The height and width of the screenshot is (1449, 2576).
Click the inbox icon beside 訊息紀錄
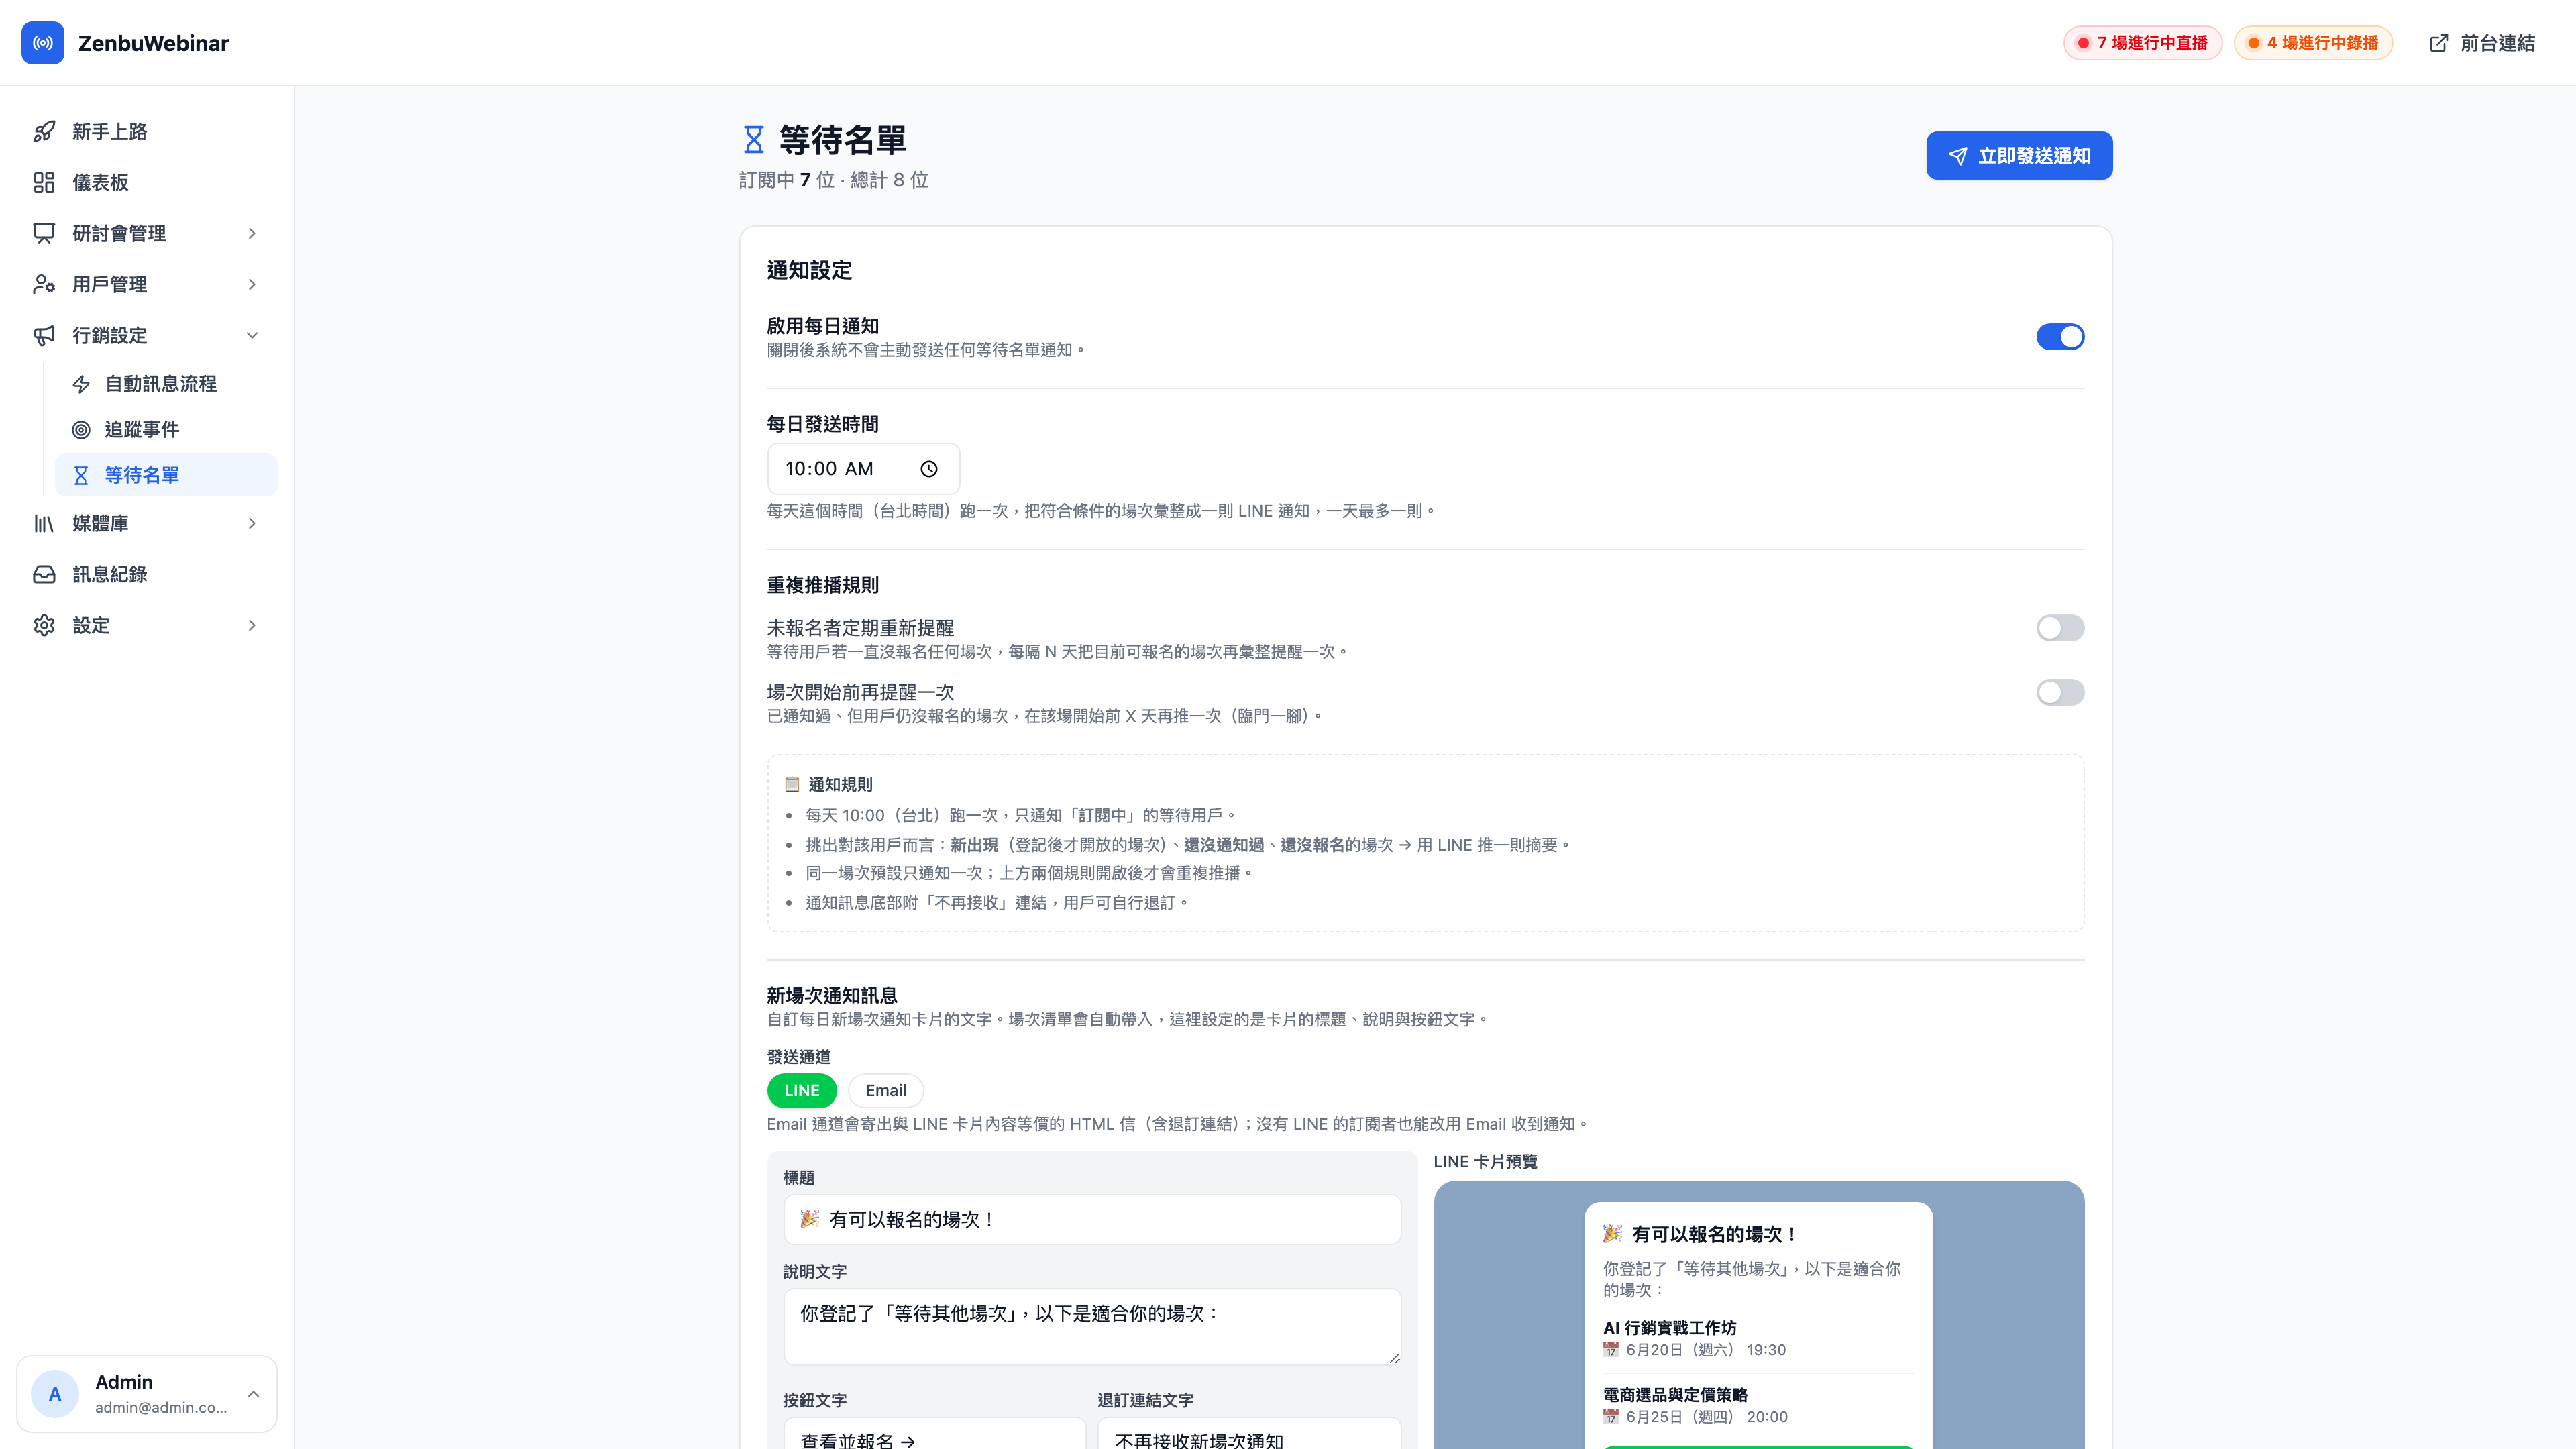(x=44, y=574)
